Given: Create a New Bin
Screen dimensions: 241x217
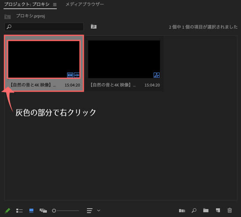Looking at the screenshot, I should point(206,210).
